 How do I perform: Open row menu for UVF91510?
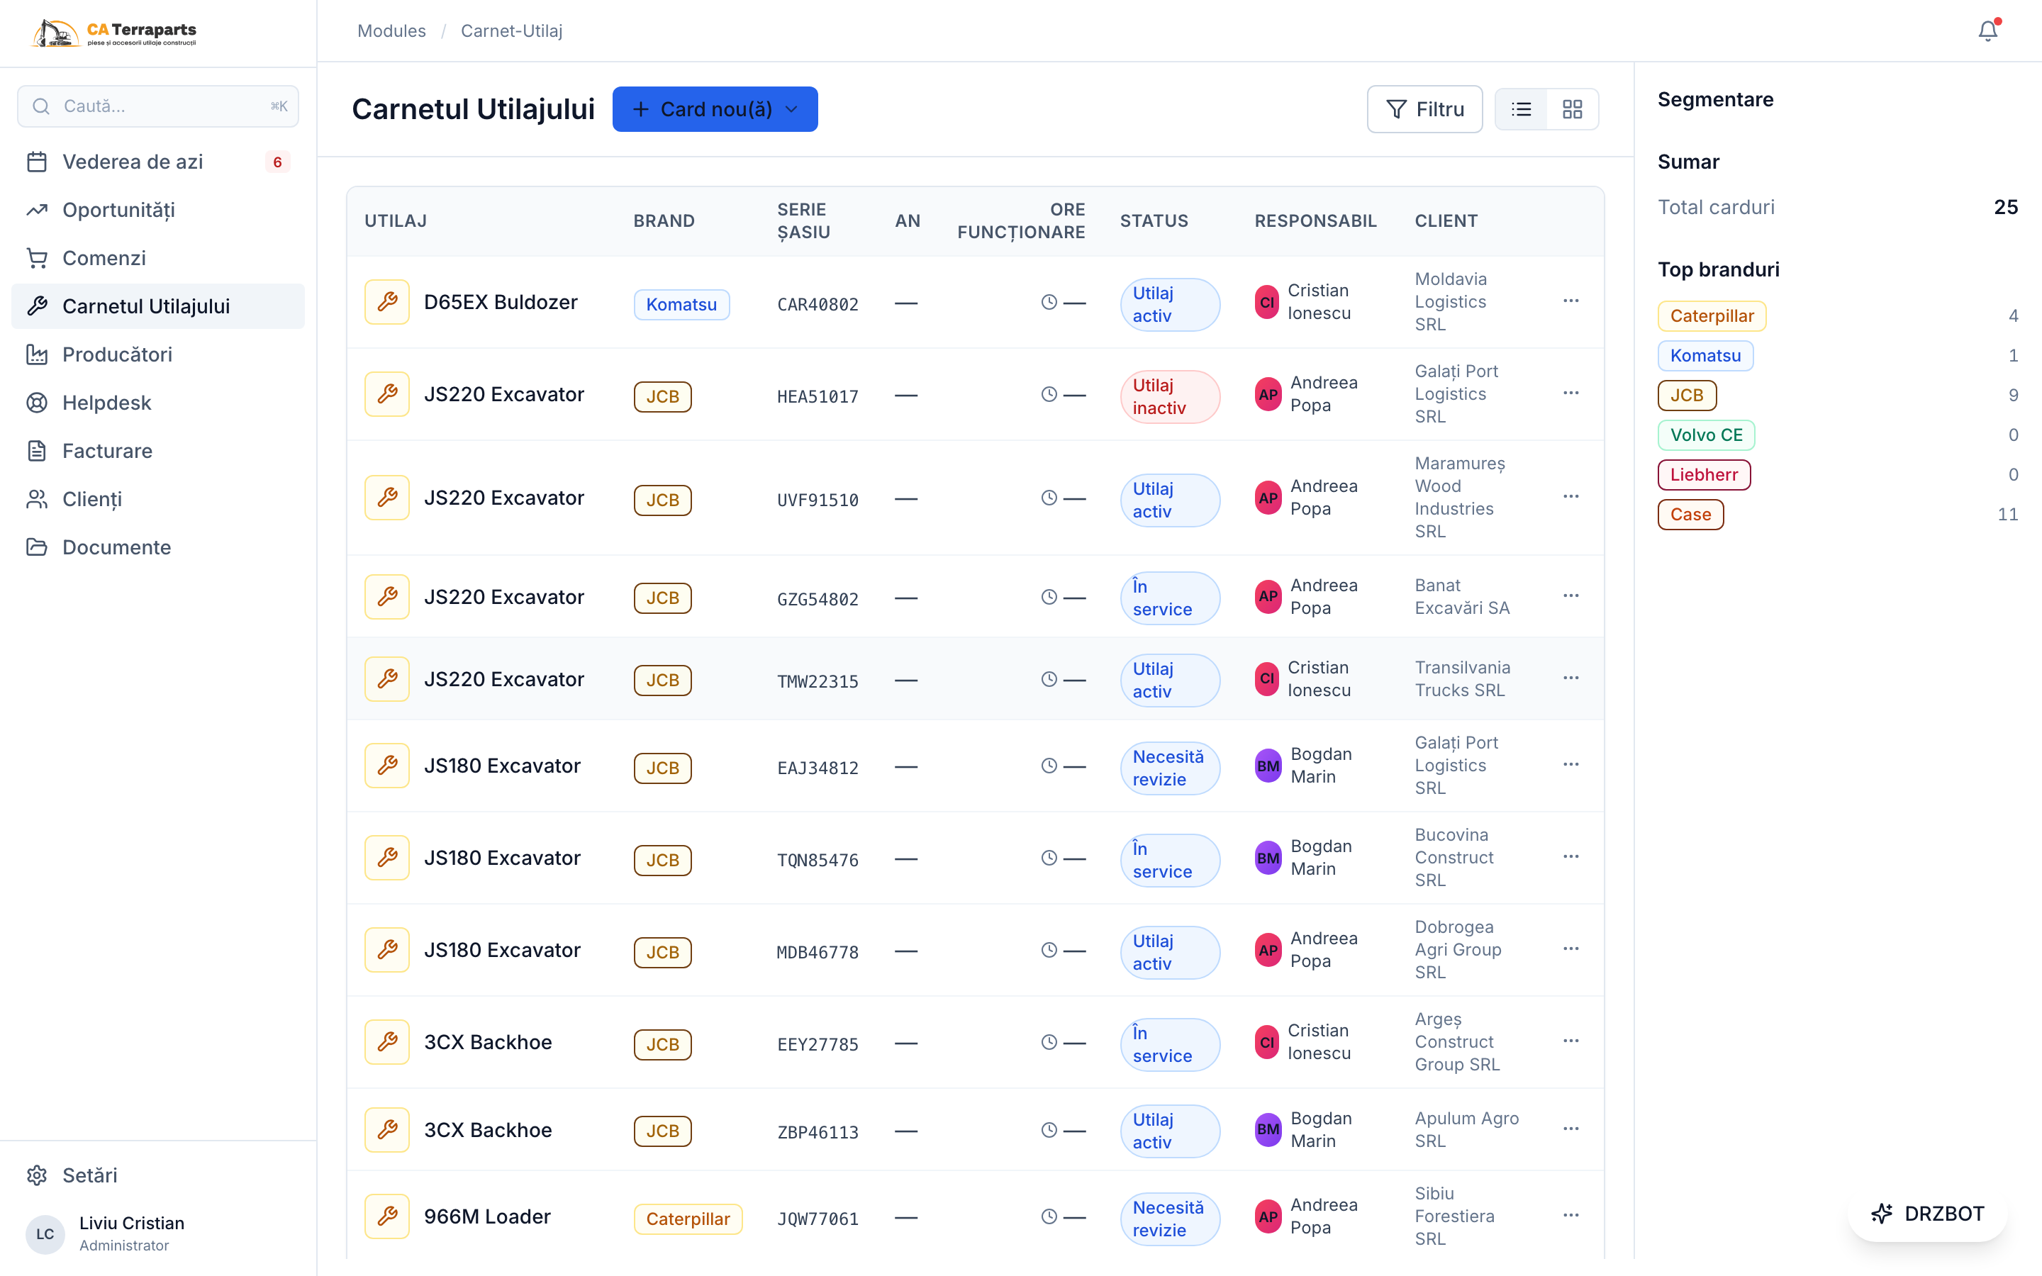pos(1570,497)
